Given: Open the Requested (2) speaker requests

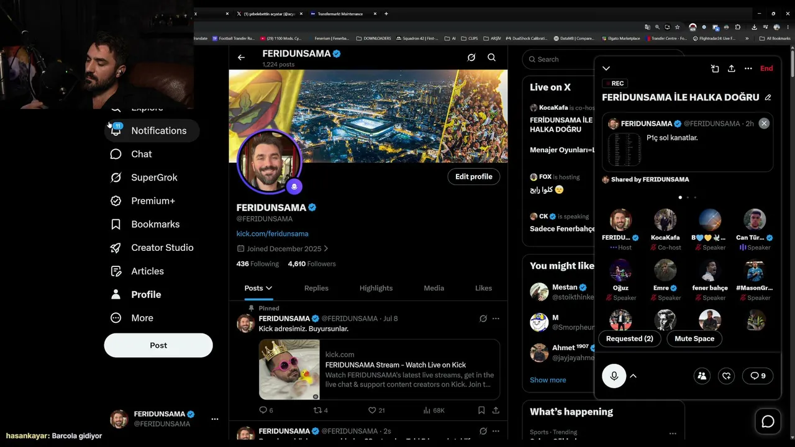Looking at the screenshot, I should point(629,338).
